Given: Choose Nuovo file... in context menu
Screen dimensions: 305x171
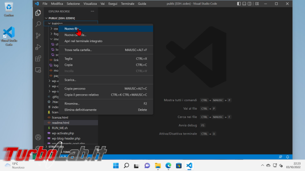Looking at the screenshot, I should click(x=106, y=29).
